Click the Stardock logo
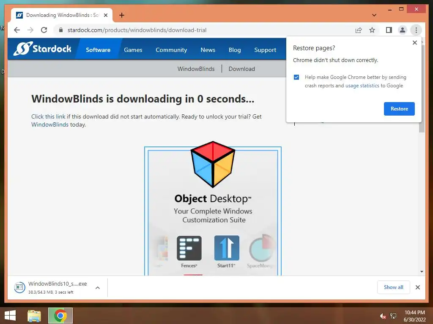433x324 pixels. click(x=43, y=49)
